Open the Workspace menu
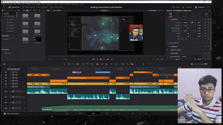This screenshot has width=223, height=125. pos(75,4)
